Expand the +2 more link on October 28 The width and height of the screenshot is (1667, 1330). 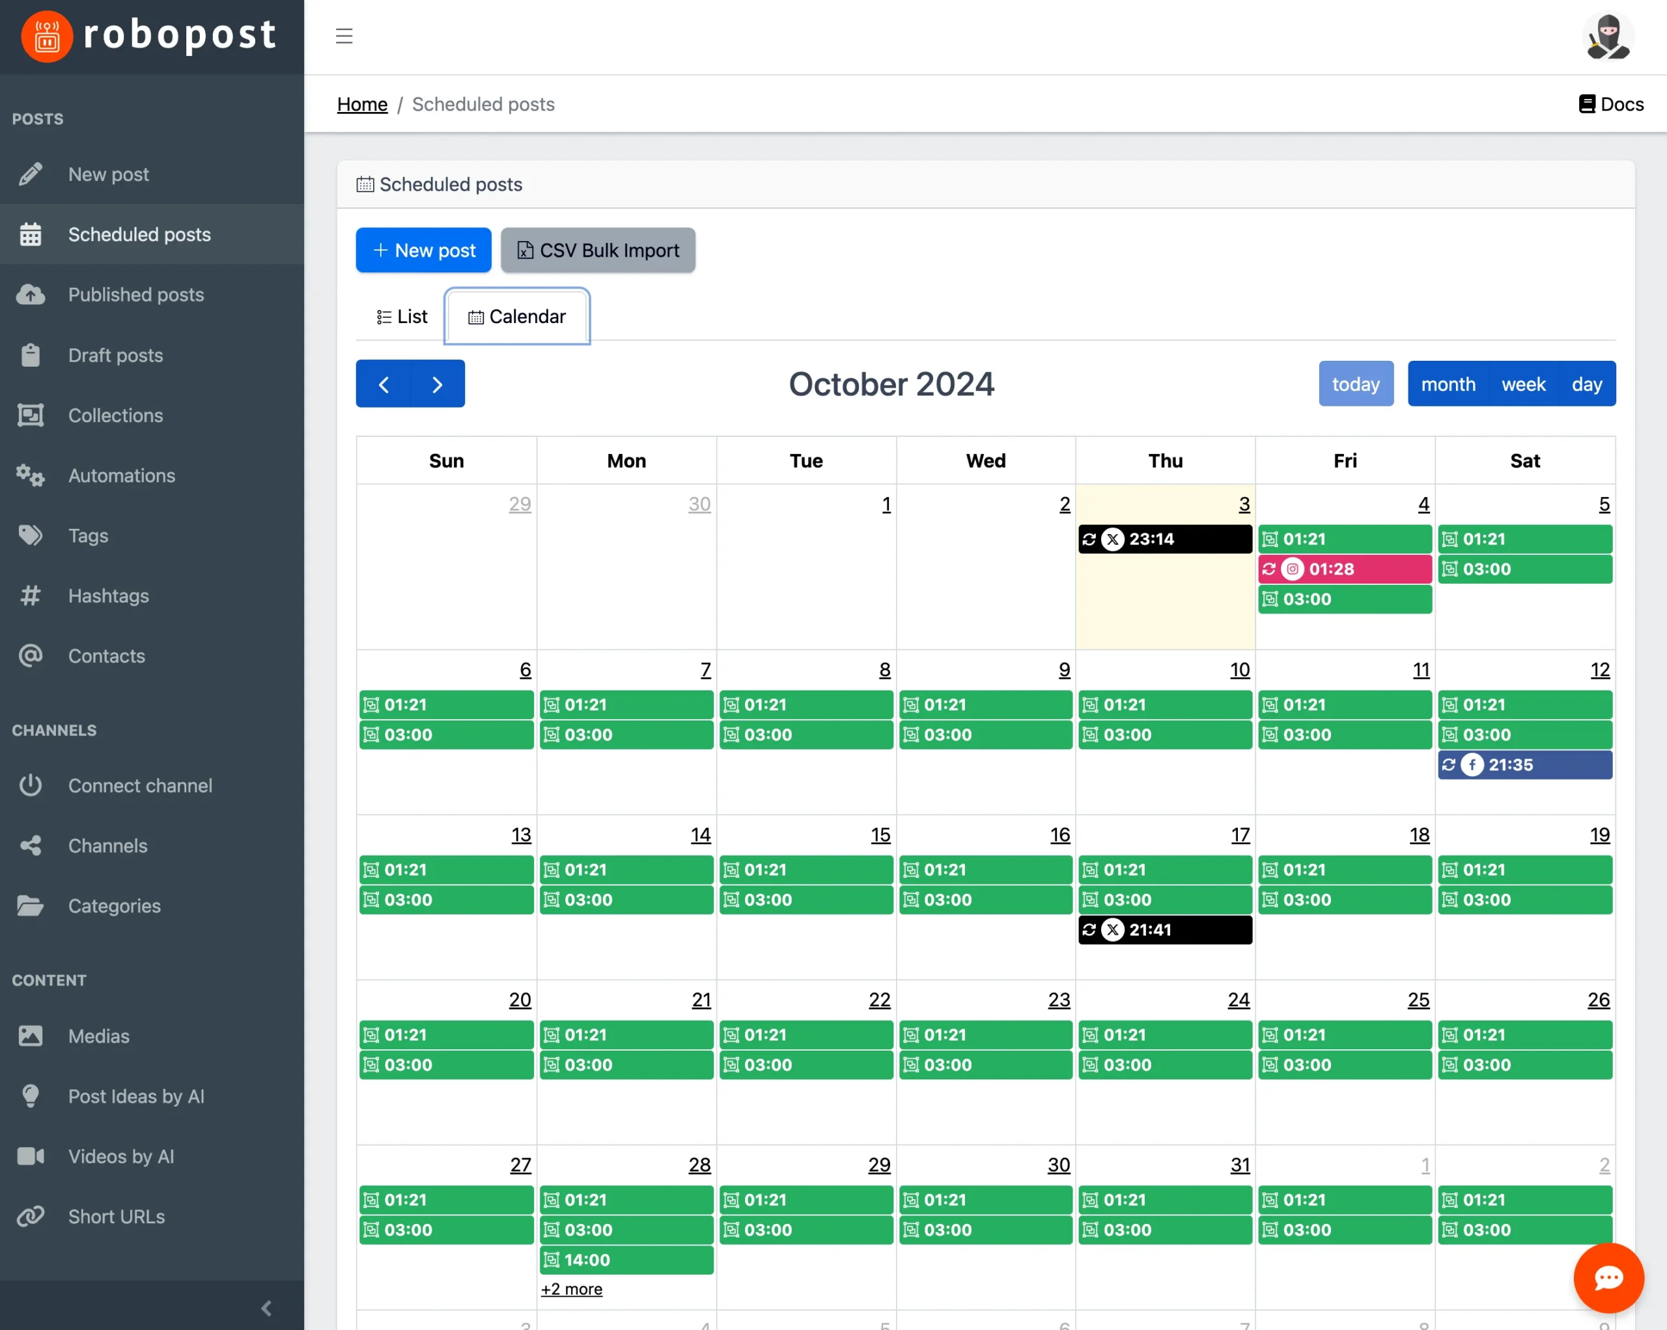point(571,1289)
